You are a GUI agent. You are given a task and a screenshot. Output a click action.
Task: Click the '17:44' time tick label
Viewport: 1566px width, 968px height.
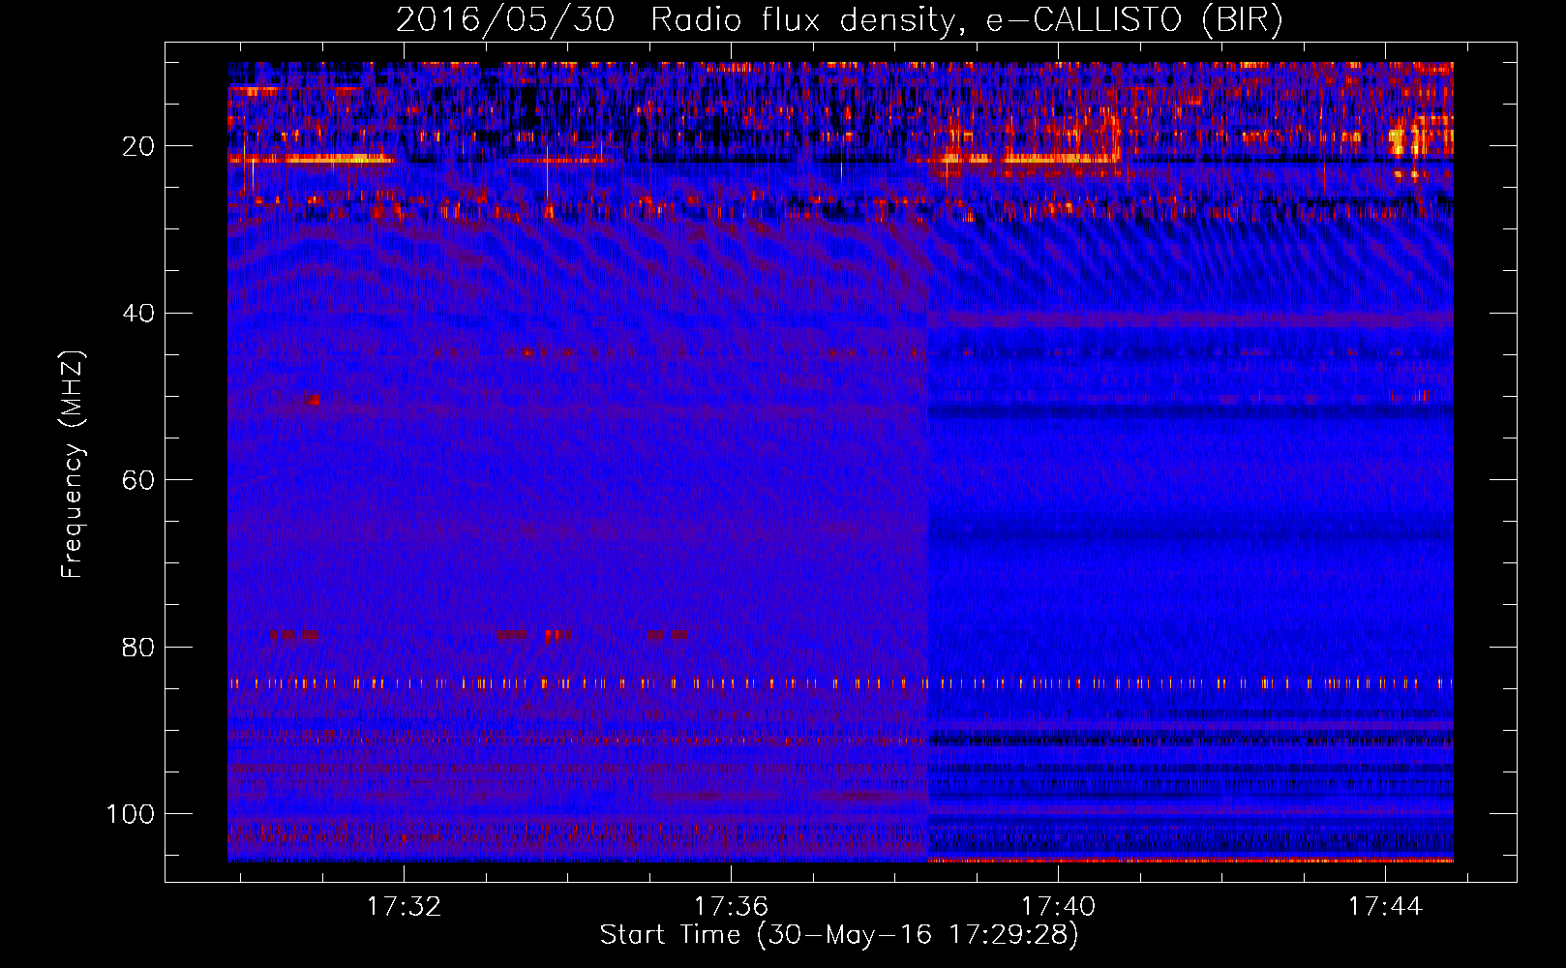[1385, 906]
